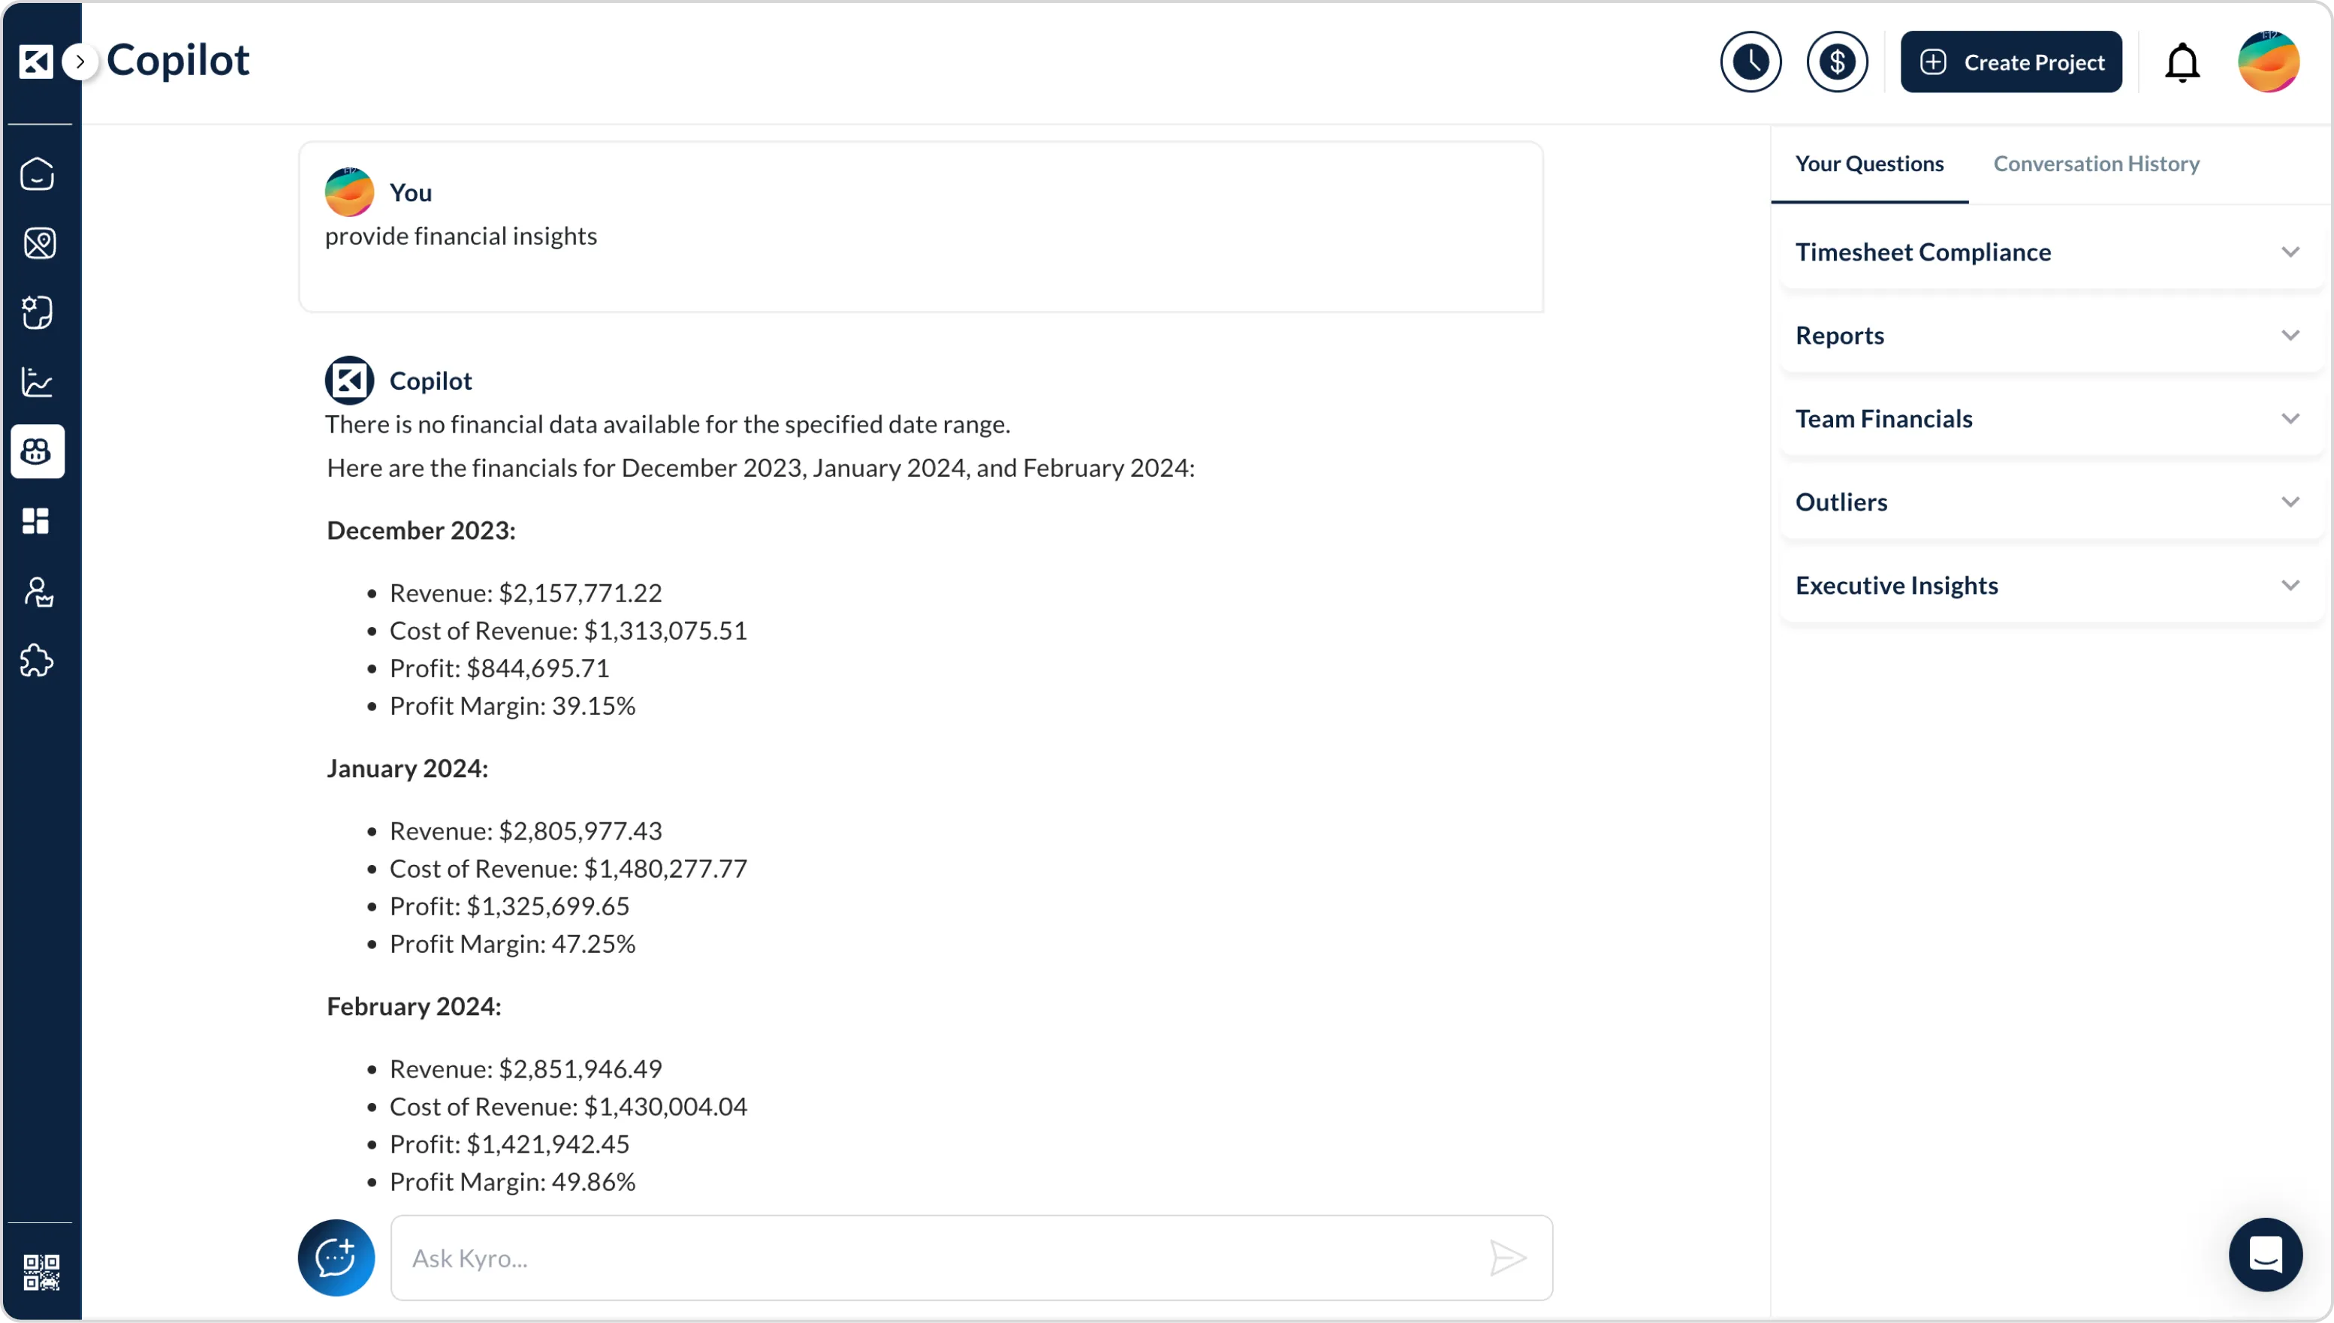Expand the sidebar with arrow toggle
This screenshot has width=2334, height=1323.
click(x=80, y=62)
